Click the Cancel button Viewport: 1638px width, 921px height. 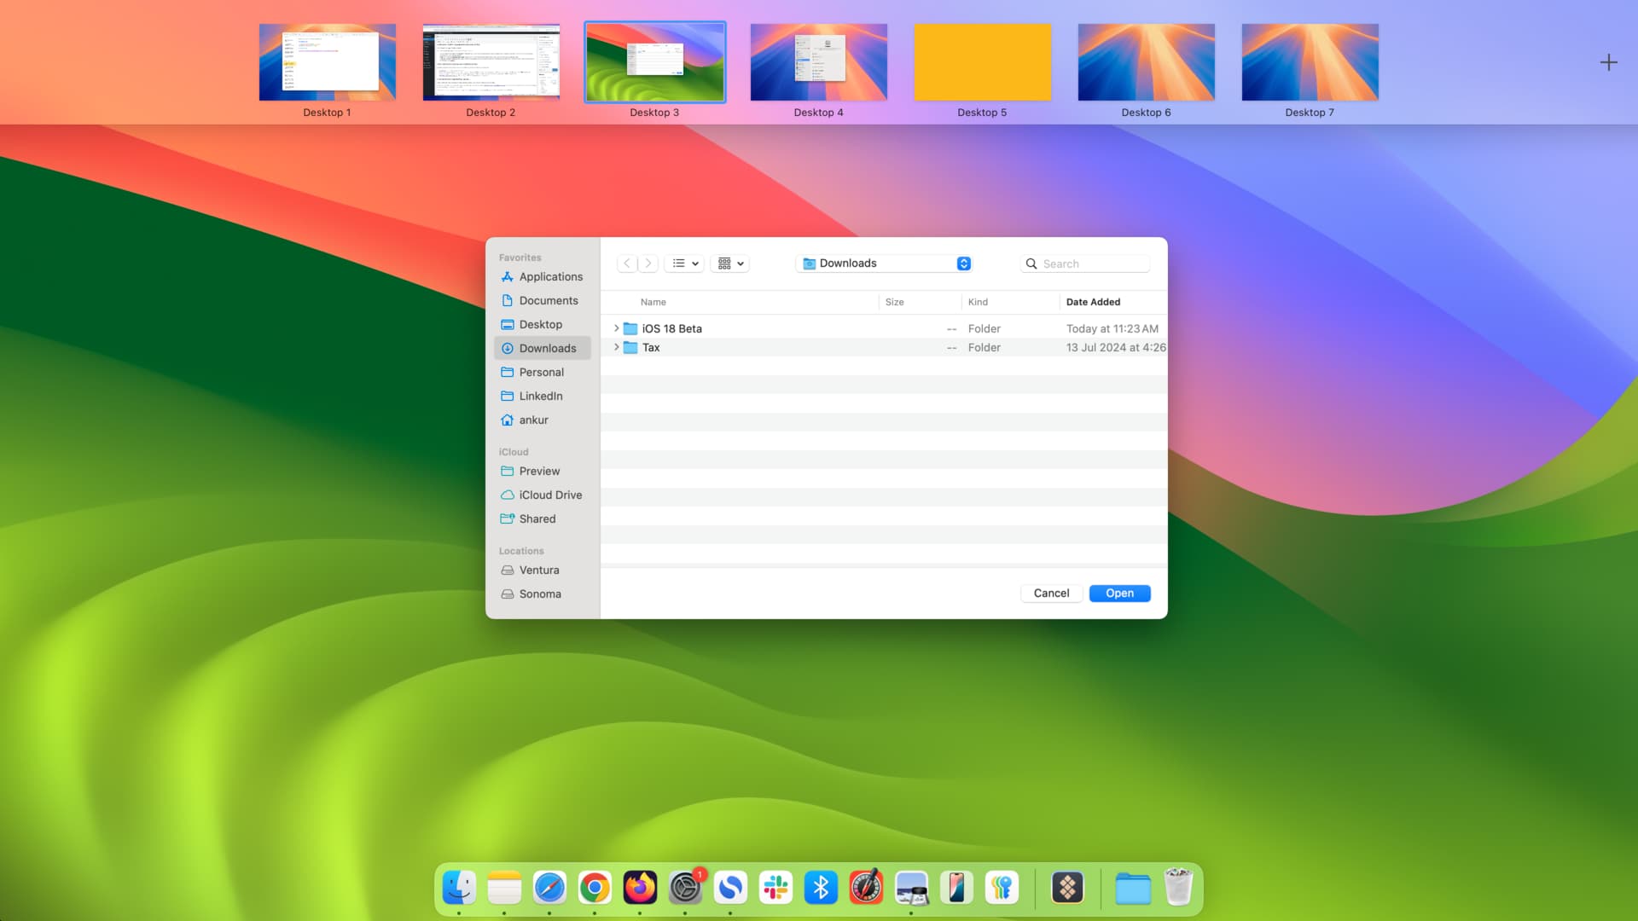tap(1051, 593)
